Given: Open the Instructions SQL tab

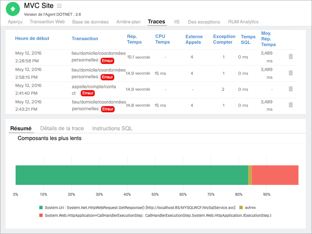Looking at the screenshot, I should [x=112, y=128].
